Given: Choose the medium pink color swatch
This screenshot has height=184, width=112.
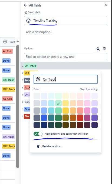Looking at the screenshot, I should pyautogui.click(x=87, y=110).
